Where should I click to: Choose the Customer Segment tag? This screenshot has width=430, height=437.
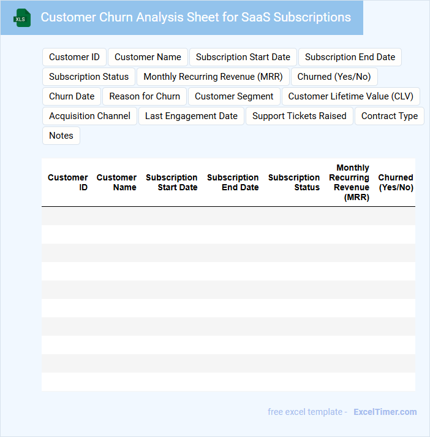[234, 96]
